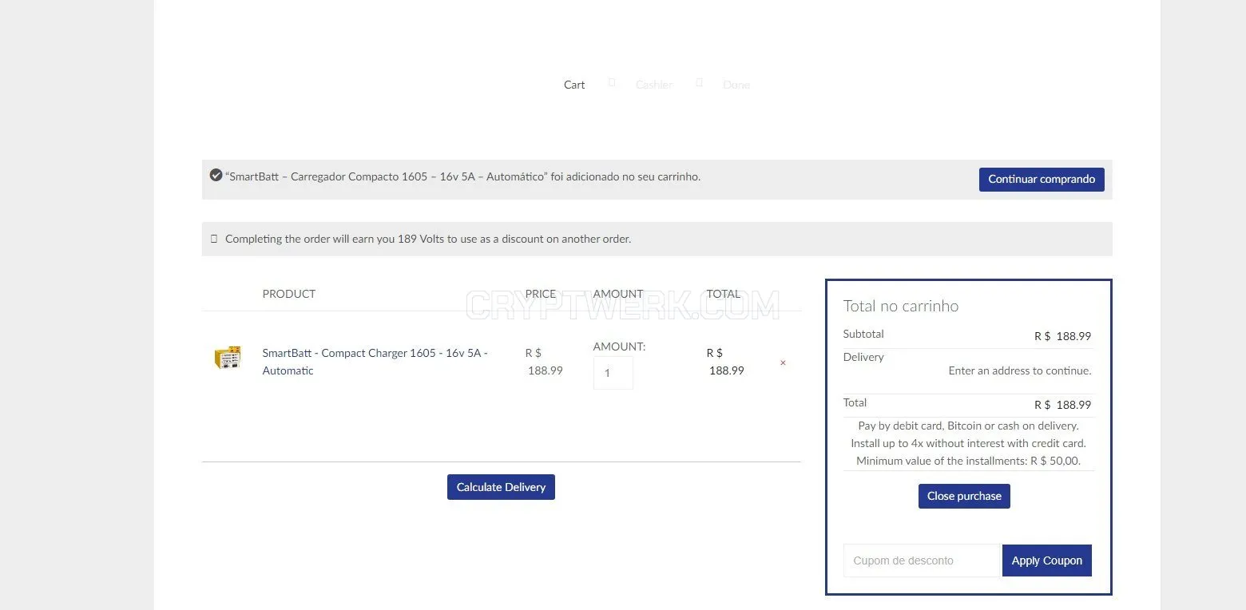Apply the discount coupon

(x=1046, y=560)
